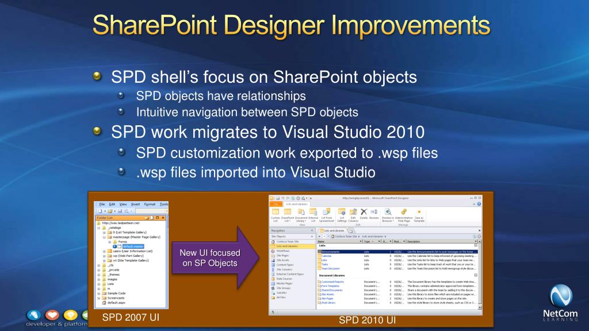
Task: Select Subsites in Site Objects navigation
Action: (281, 292)
